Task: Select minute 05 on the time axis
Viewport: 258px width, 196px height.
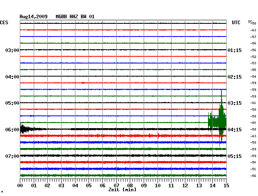Action: tap(89, 186)
